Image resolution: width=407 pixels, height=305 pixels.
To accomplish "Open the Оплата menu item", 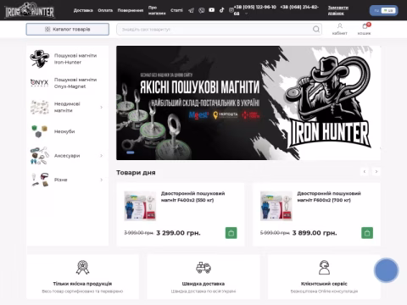I will [x=105, y=10].
